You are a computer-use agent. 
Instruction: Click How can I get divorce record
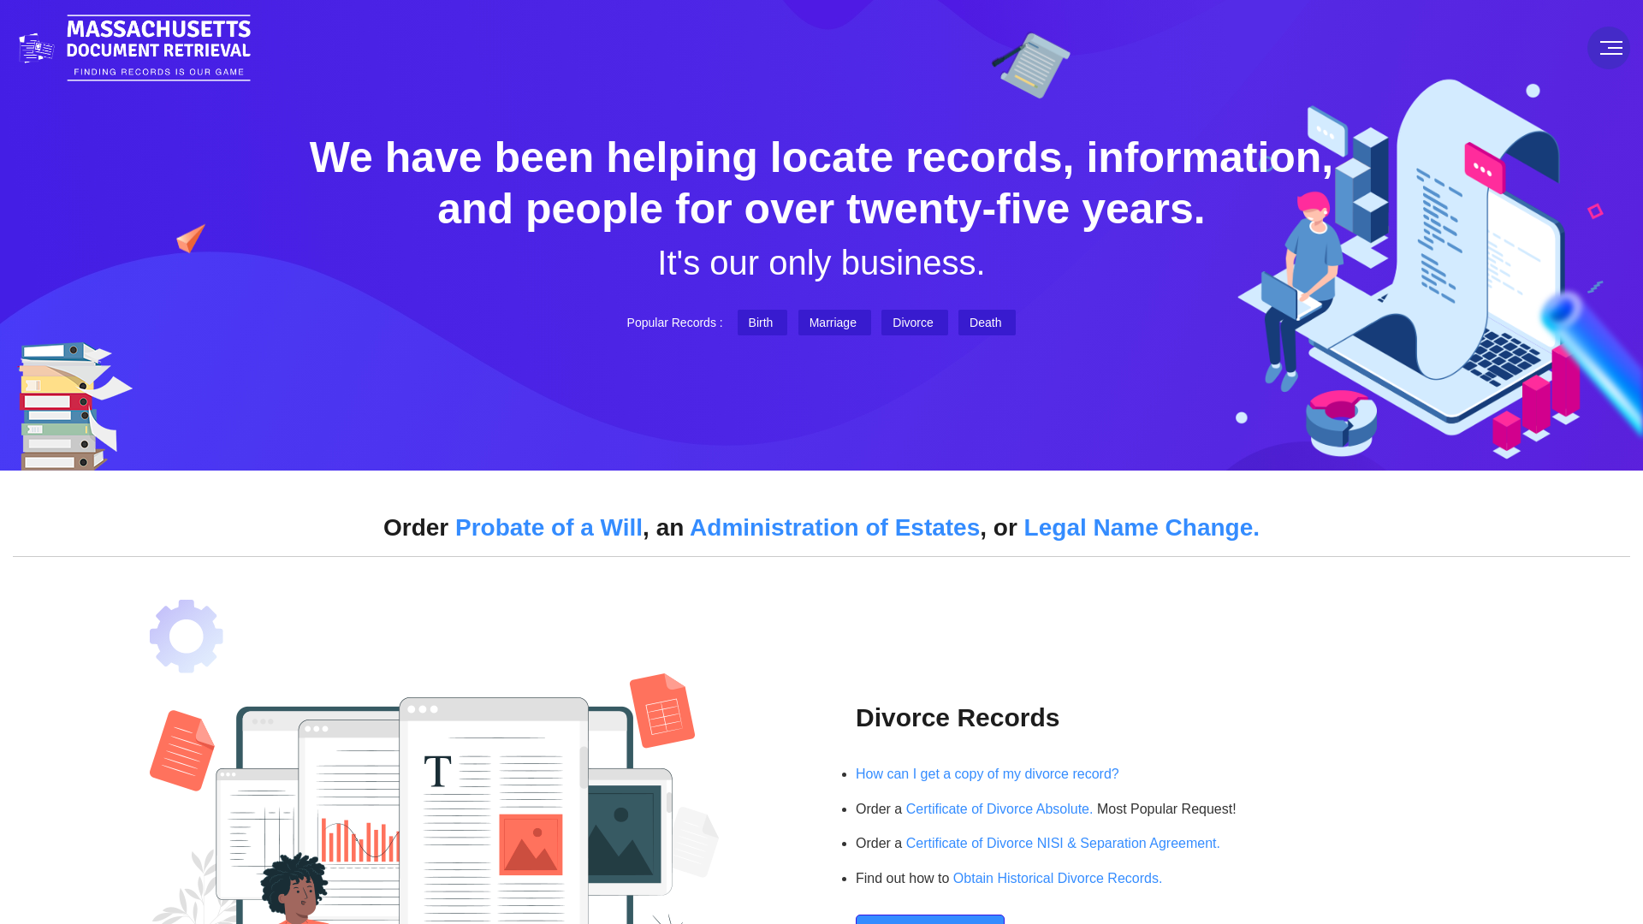click(x=988, y=774)
